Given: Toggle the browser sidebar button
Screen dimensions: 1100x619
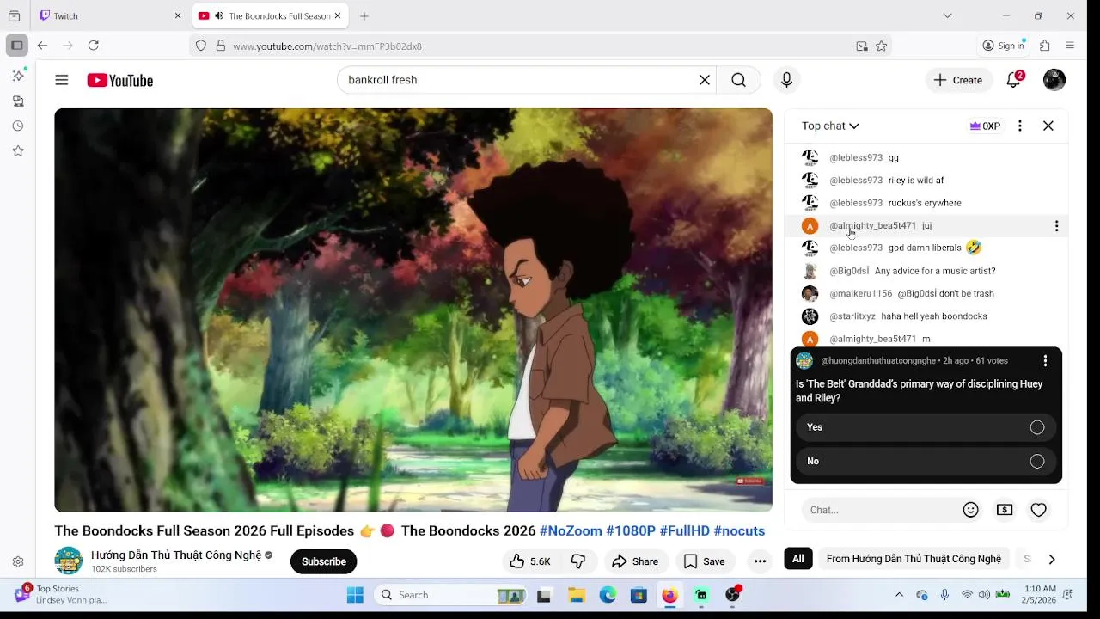Looking at the screenshot, I should point(16,46).
